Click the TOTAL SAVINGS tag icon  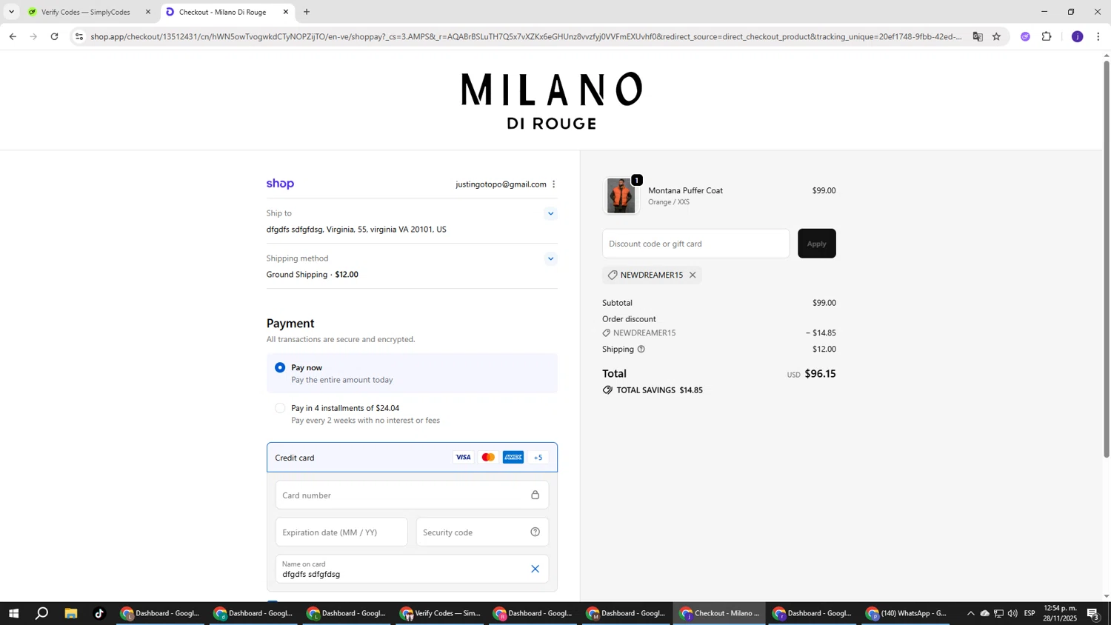pos(607,390)
